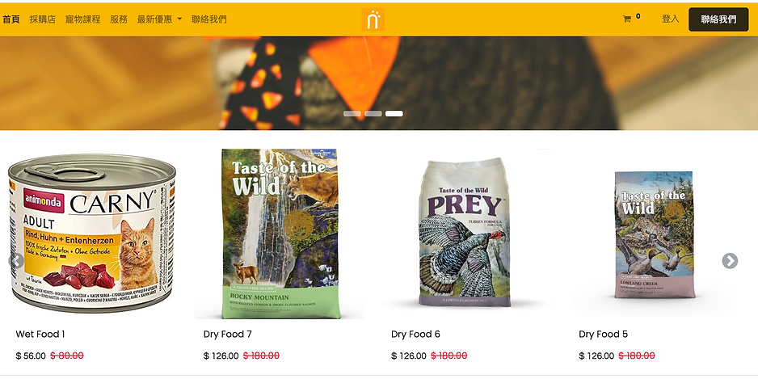The image size is (758, 379).
Task: Open the shopping cart icon
Action: coord(627,19)
